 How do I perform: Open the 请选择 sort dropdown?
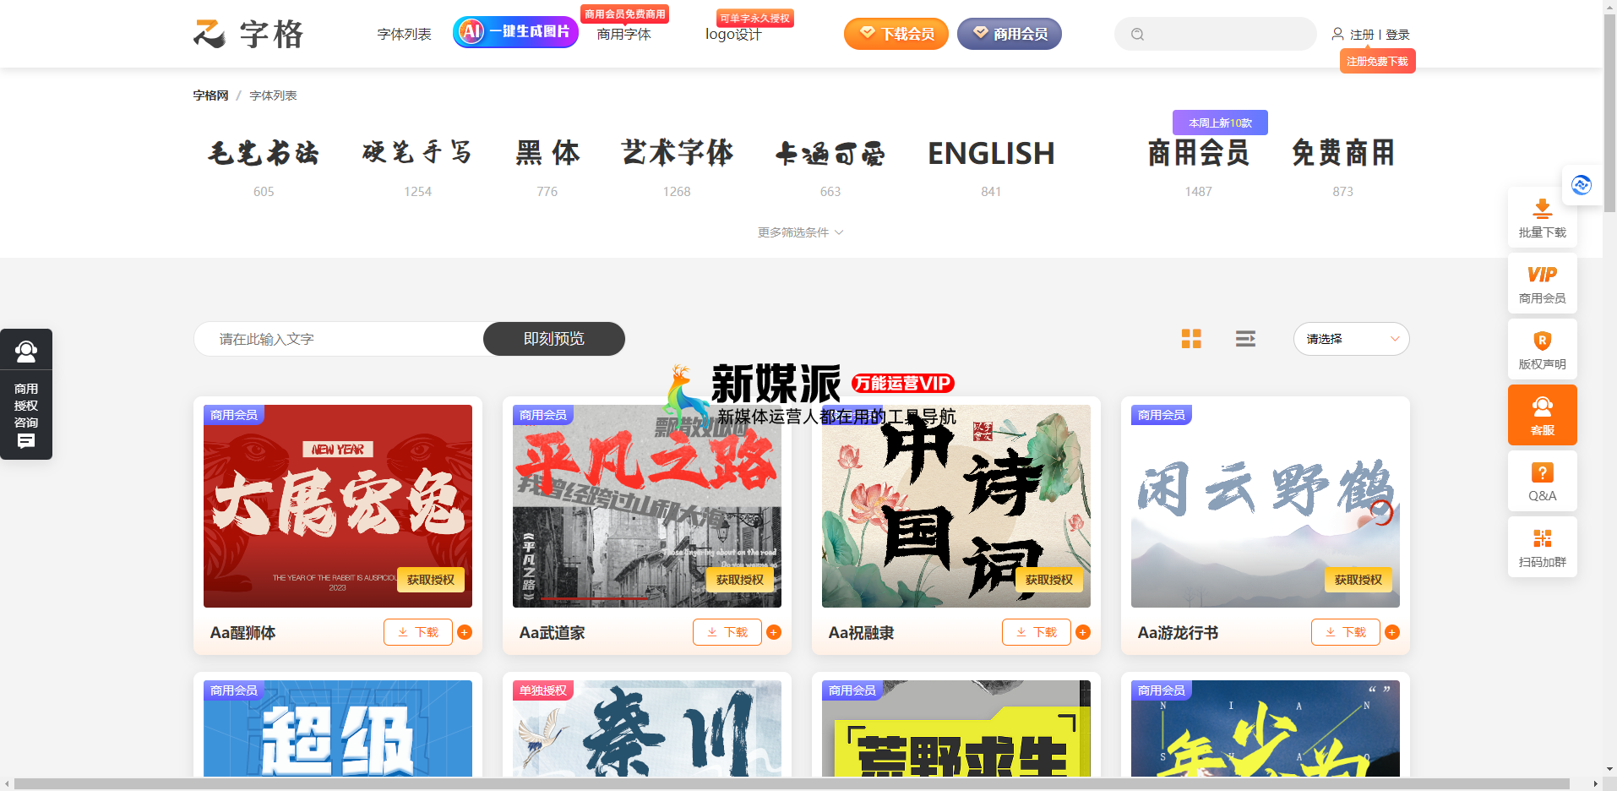(1351, 339)
